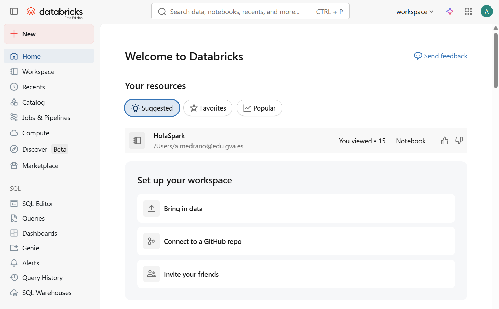499x309 pixels.
Task: Click the Marketplace storefront icon
Action: [x=14, y=165]
